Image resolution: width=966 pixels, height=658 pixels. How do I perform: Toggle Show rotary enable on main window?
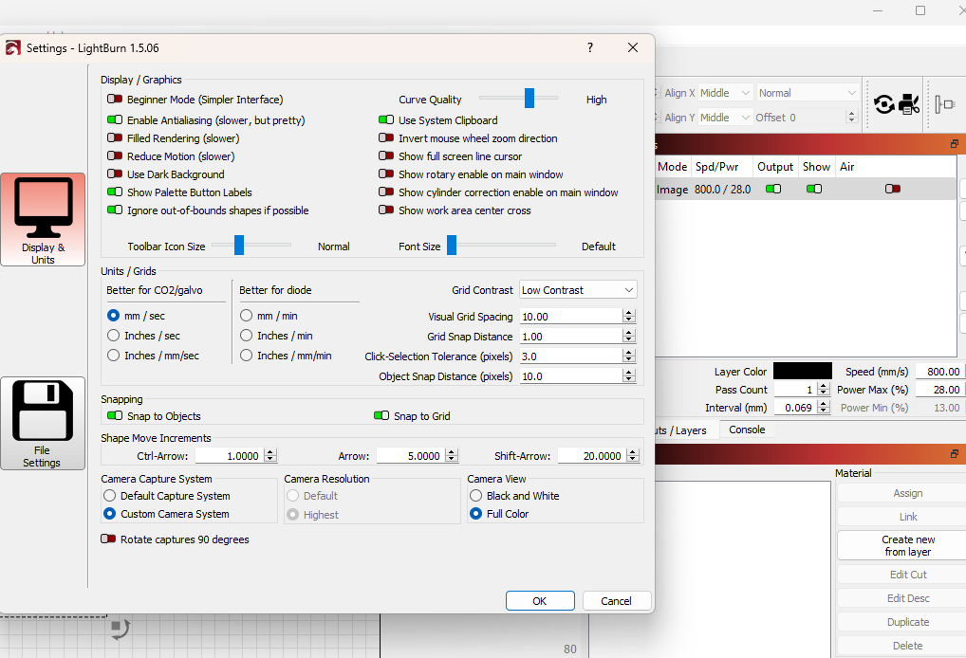[x=386, y=174]
